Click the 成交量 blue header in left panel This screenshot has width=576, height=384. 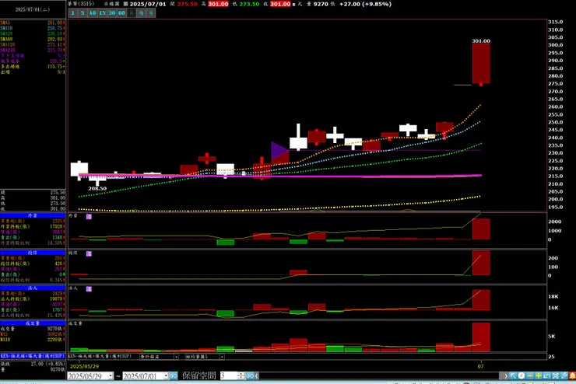pos(33,323)
